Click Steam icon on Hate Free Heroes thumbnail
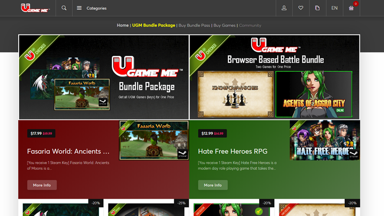This screenshot has height=216, width=384. pos(353,154)
